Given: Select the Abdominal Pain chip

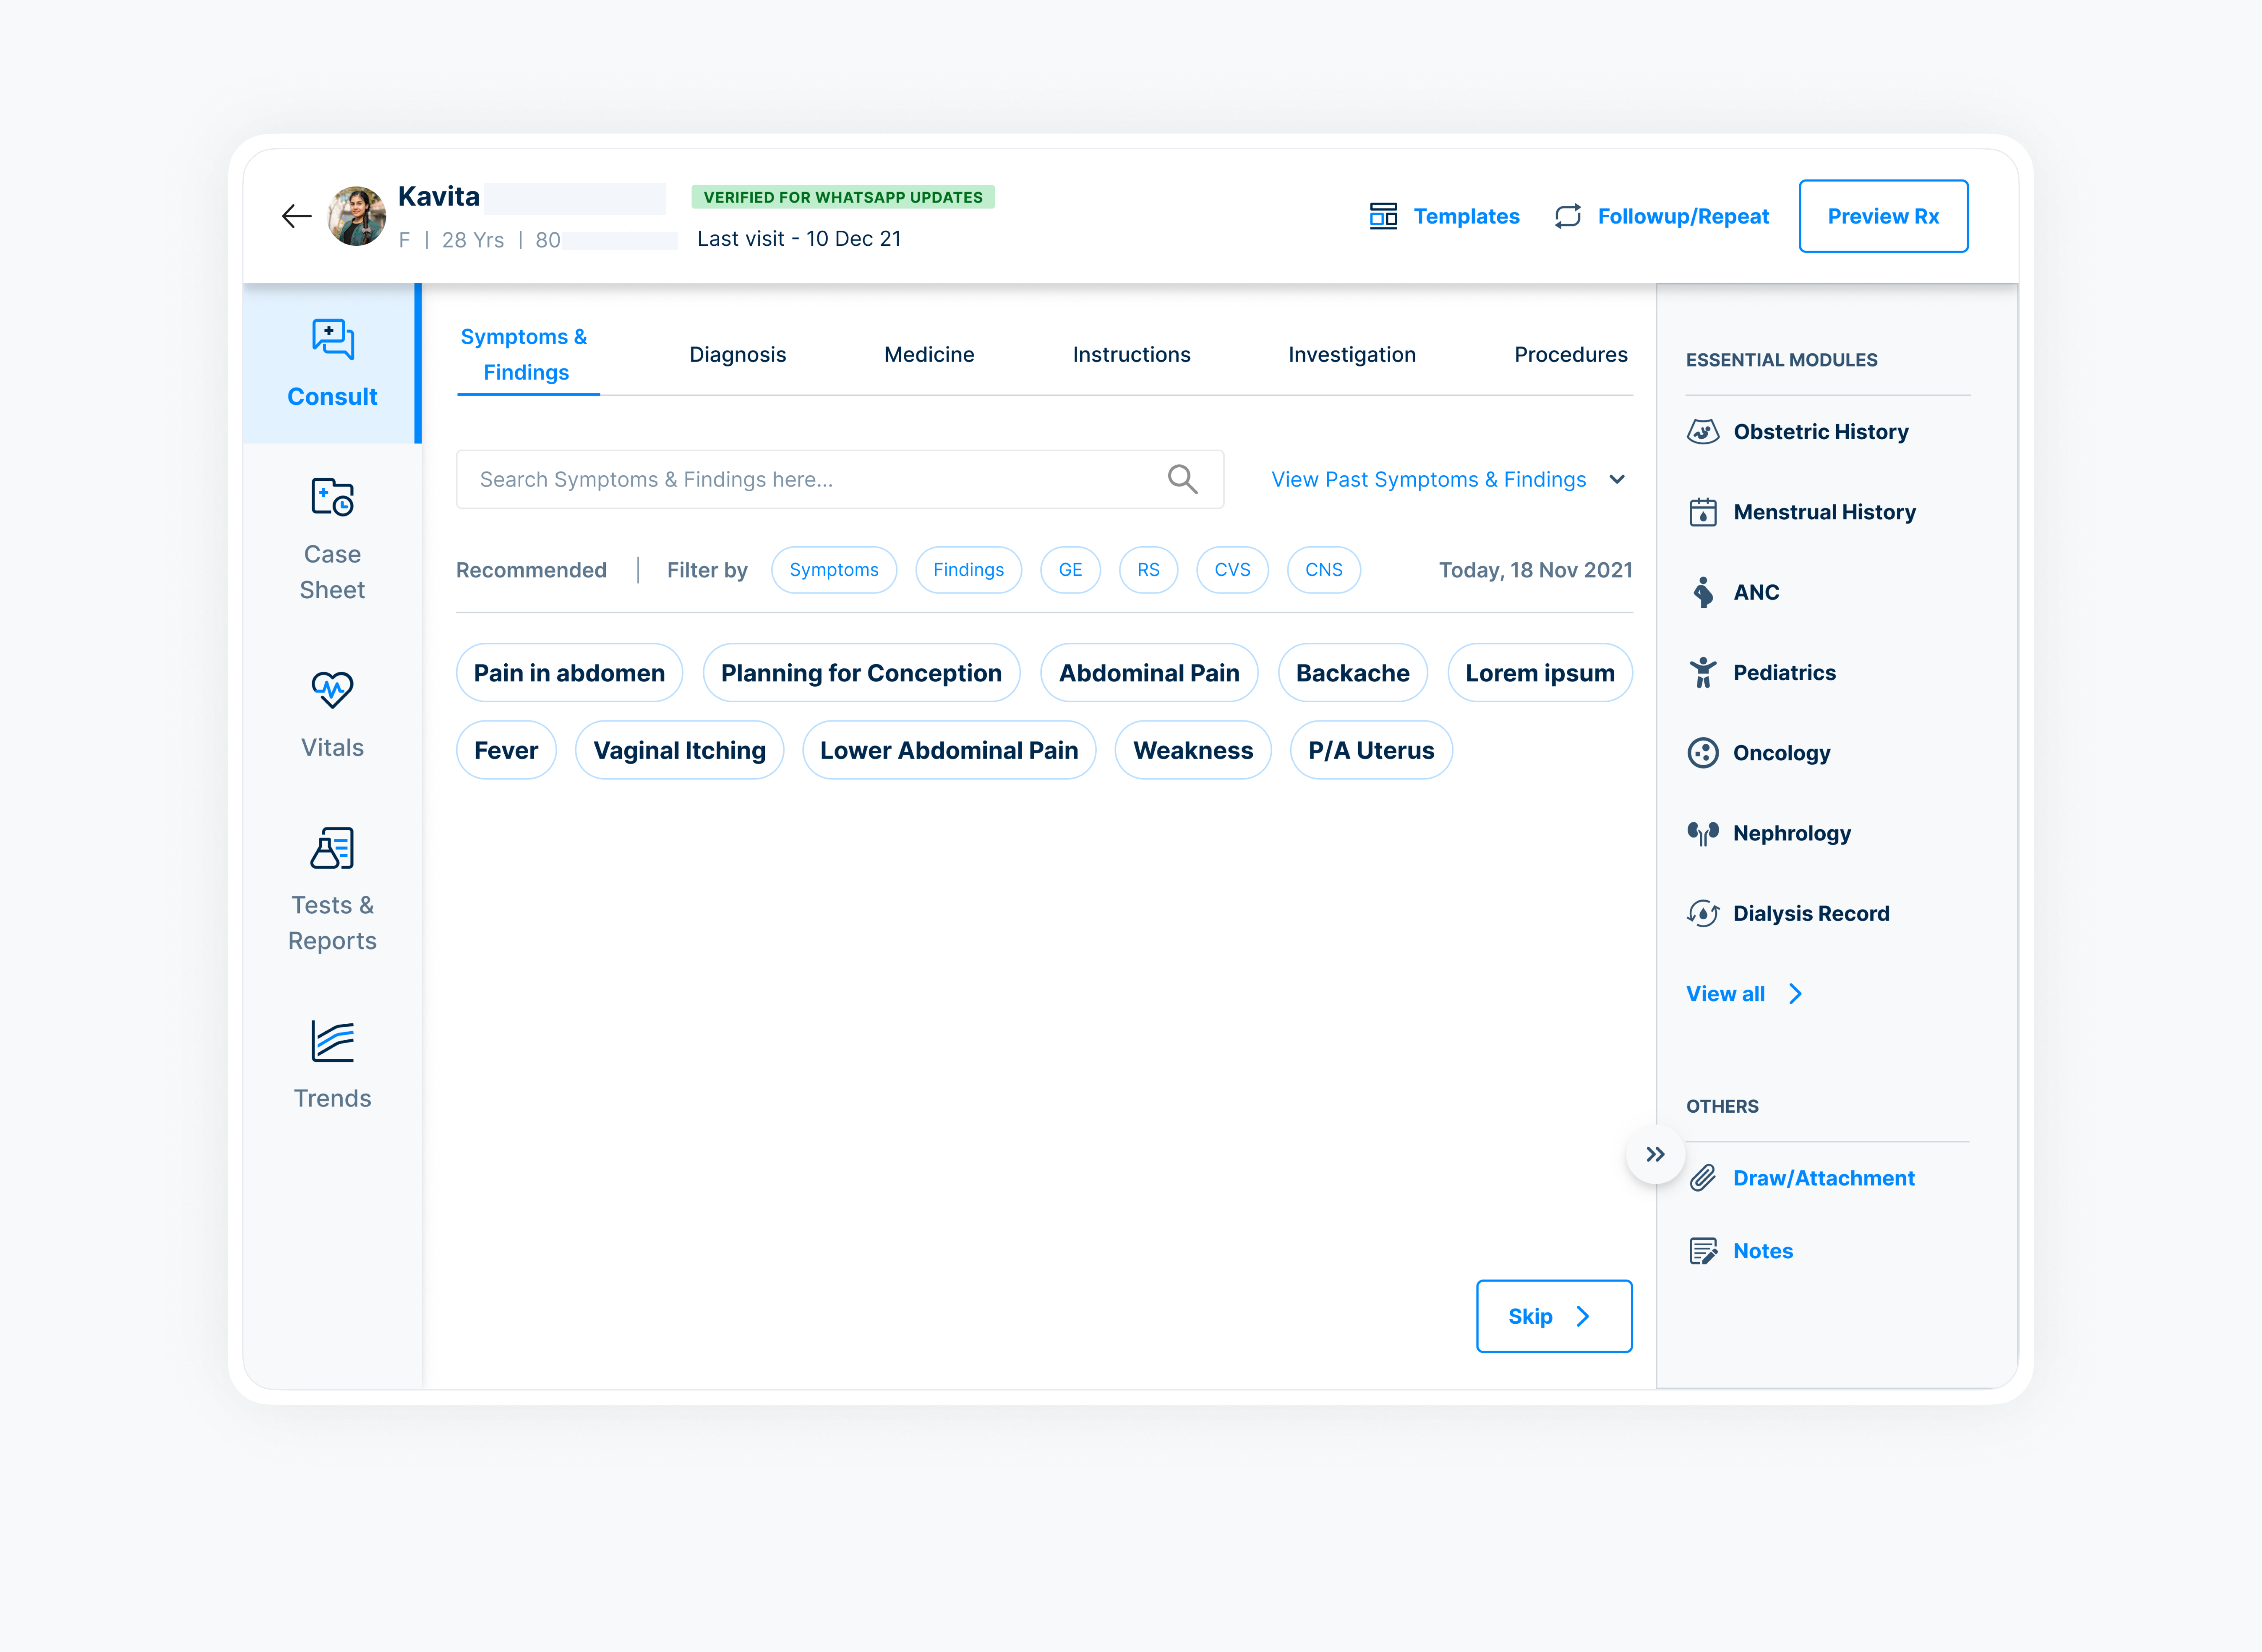Looking at the screenshot, I should (1149, 673).
